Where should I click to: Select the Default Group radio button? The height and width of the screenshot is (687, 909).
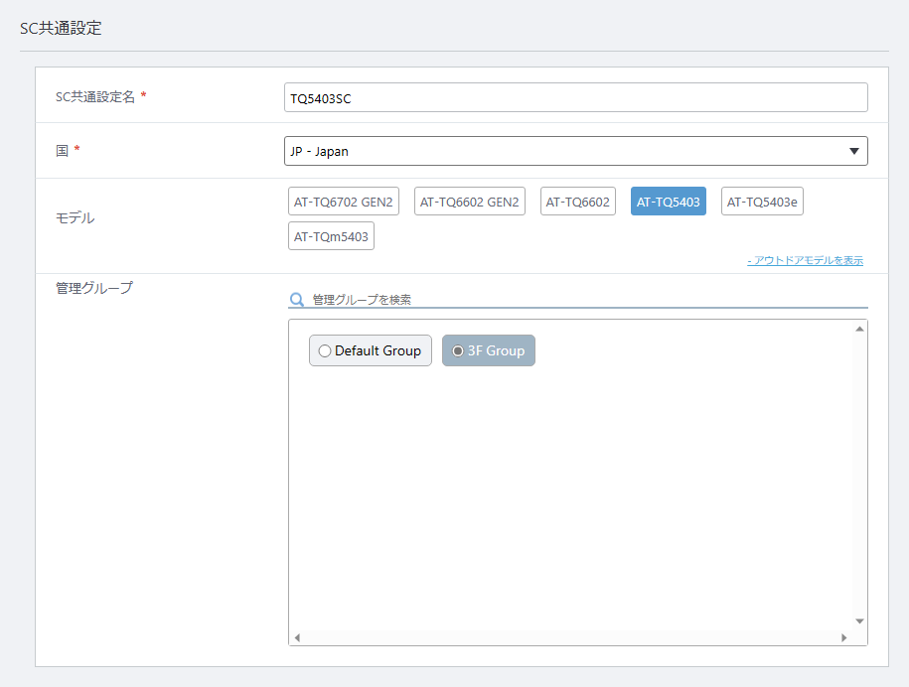point(325,351)
